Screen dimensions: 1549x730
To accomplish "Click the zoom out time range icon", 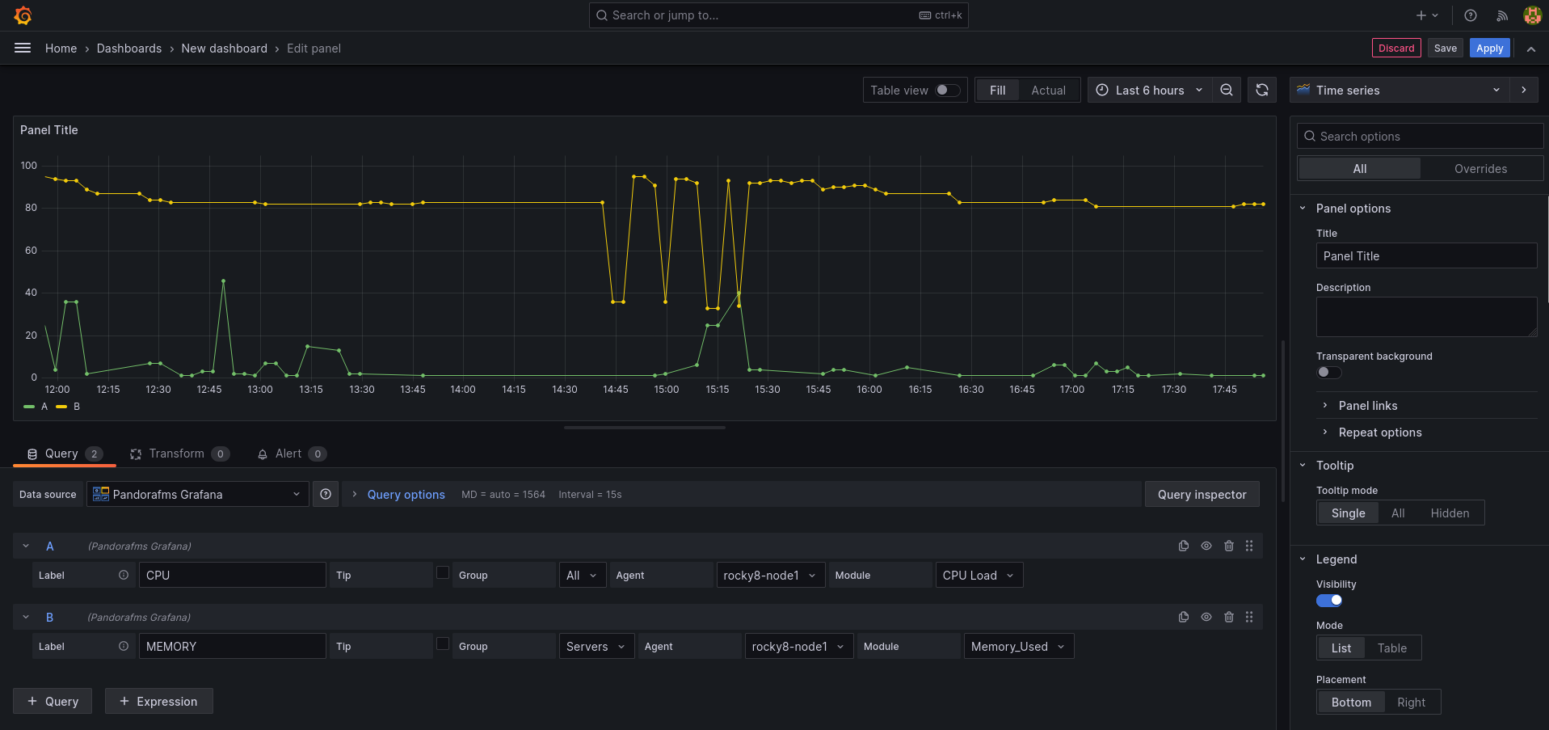I will point(1227,90).
